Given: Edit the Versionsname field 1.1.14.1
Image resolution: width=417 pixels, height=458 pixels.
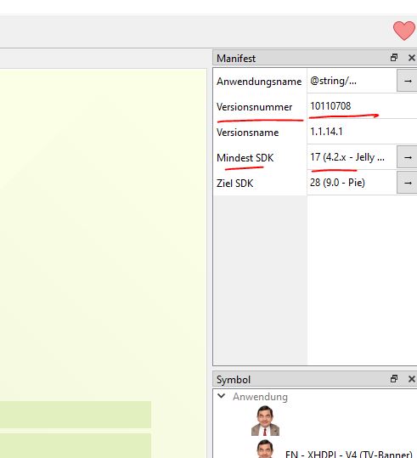Looking at the screenshot, I should pyautogui.click(x=362, y=132).
